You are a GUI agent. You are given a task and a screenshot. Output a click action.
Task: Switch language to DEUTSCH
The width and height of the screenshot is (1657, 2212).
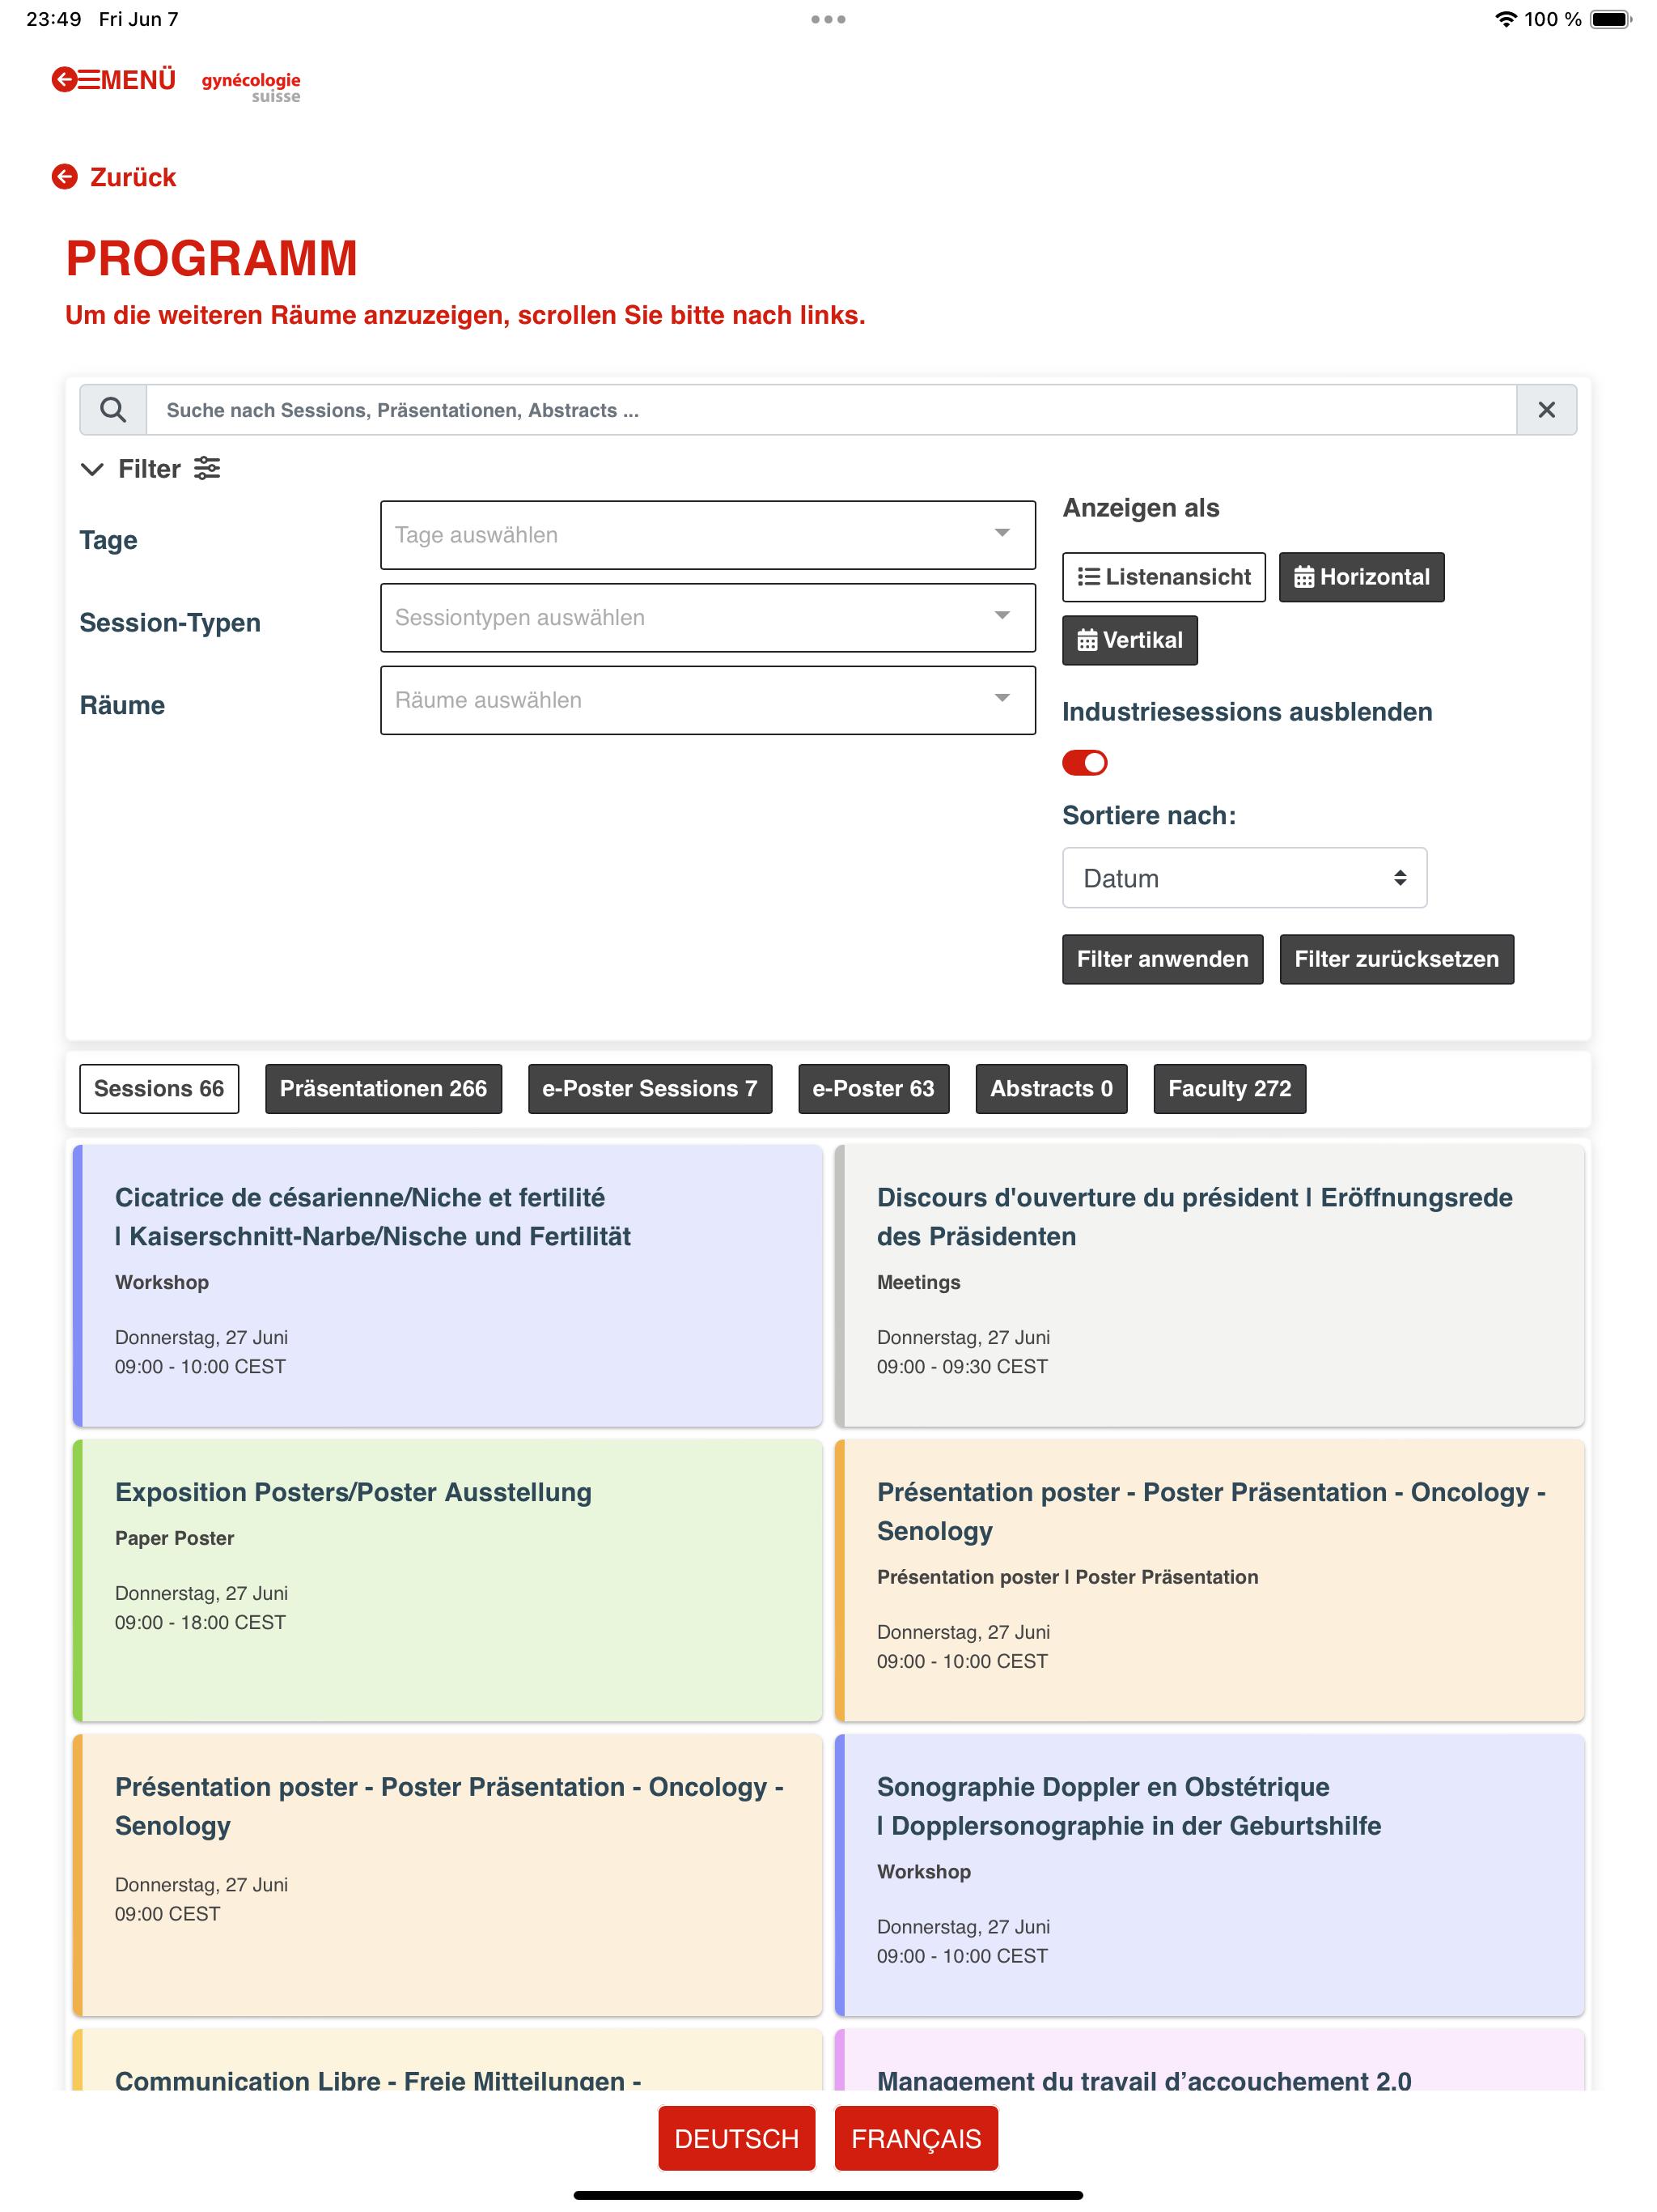click(x=736, y=2138)
